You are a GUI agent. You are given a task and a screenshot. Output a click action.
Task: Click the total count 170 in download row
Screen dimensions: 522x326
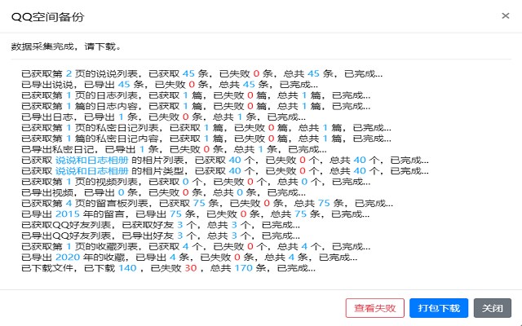(x=244, y=268)
